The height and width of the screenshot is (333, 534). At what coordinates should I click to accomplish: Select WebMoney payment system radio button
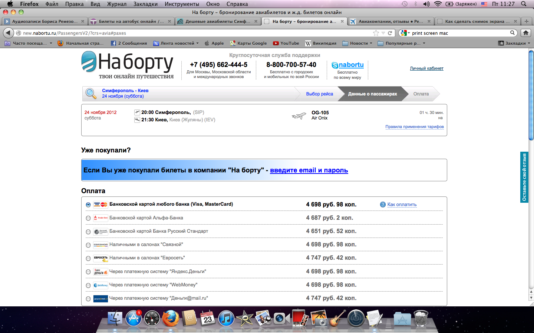tap(88, 285)
